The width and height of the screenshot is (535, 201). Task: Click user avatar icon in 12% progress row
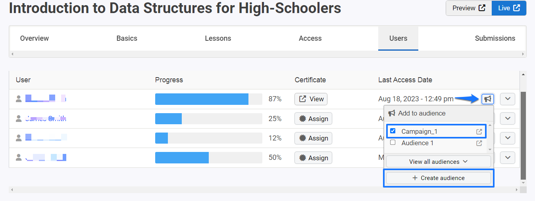19,138
